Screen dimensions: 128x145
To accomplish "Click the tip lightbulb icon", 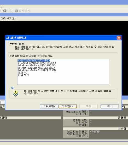I will pyautogui.click(x=15, y=93).
